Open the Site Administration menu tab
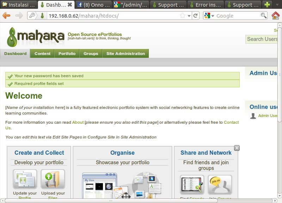The width and height of the screenshot is (282, 203). click(x=125, y=54)
